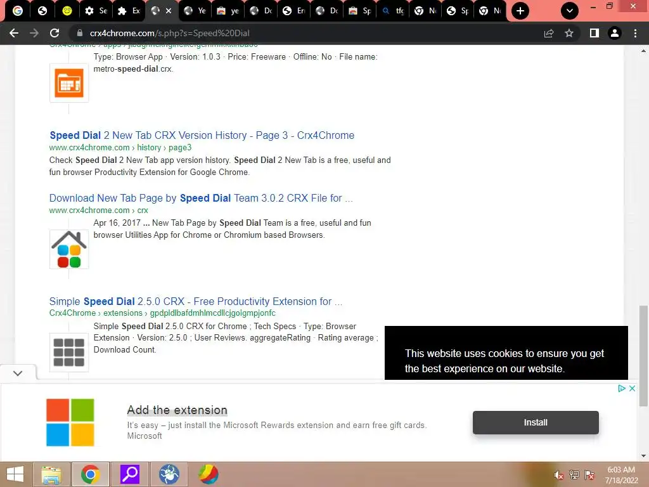Go back to the previous page
Screen dimensions: 649x487
14,33
